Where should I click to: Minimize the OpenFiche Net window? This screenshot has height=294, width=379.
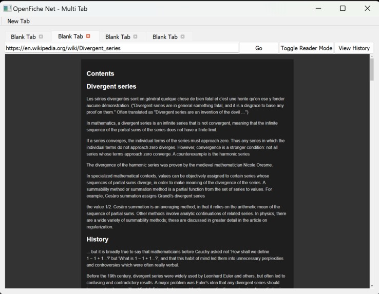pos(318,8)
